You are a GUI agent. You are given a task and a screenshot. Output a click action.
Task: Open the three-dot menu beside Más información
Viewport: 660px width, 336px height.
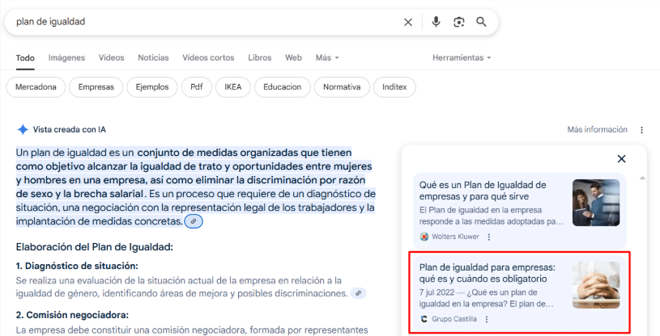tap(641, 130)
